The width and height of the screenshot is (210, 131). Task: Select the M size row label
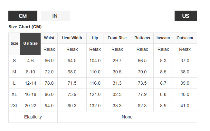coord(14,72)
